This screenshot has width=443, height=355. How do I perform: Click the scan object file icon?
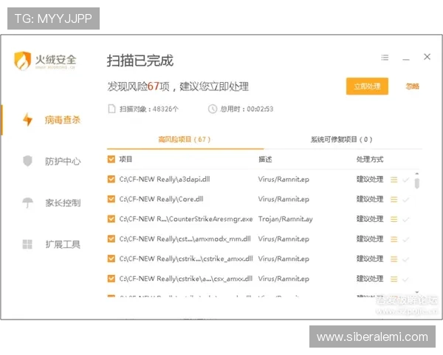pyautogui.click(x=112, y=109)
